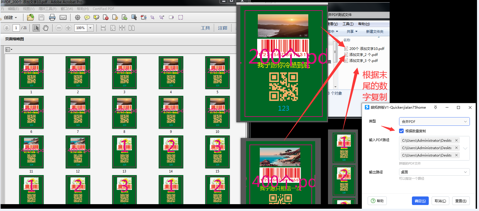479x211 pixels.
Task: Click the rotate page icon with orange arrow
Action: click(x=115, y=17)
